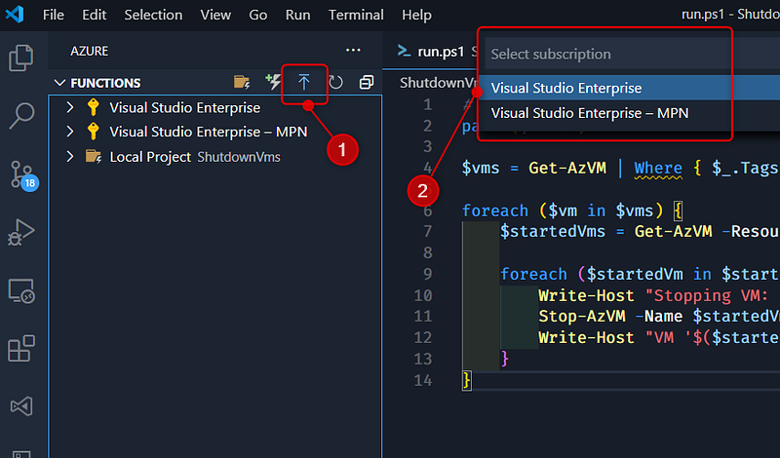Open the Extensions view
Screen dimensions: 780x458
(21, 348)
